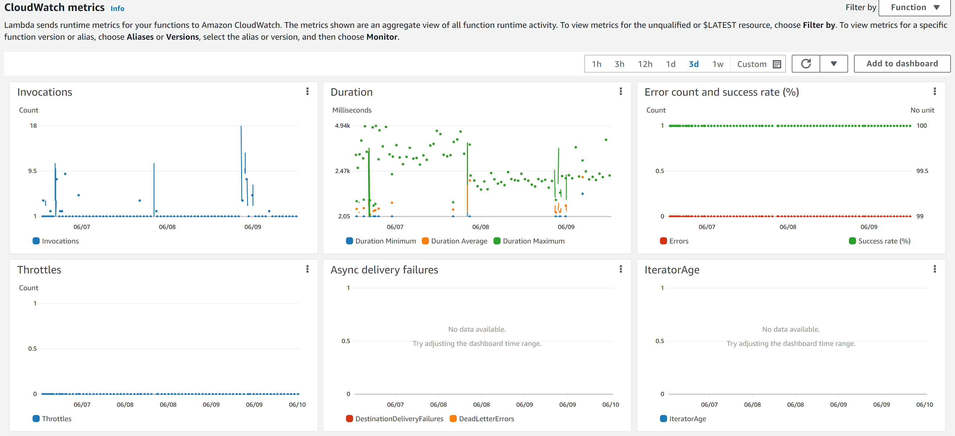Open the Filter by Function dropdown

(x=915, y=7)
